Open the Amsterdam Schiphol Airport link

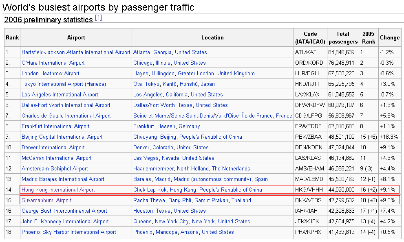(55, 169)
